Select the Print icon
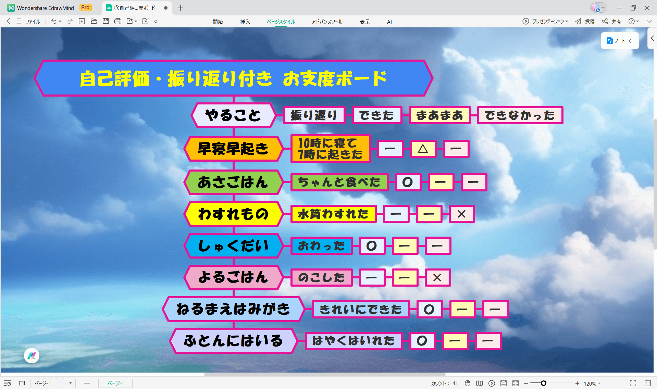Image resolution: width=657 pixels, height=389 pixels. [x=117, y=21]
